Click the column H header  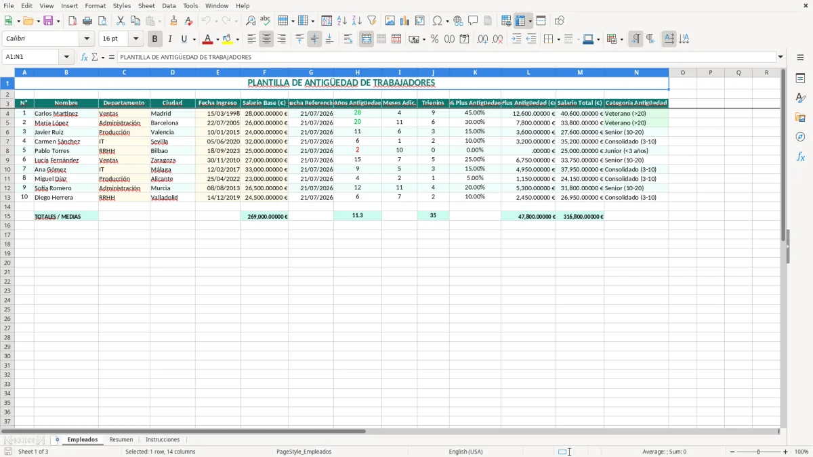358,72
